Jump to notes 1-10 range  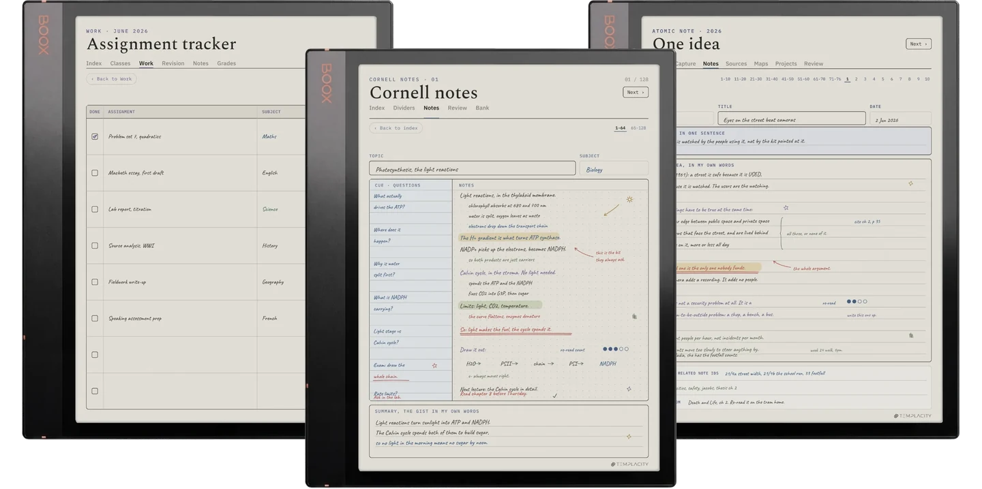coord(726,79)
